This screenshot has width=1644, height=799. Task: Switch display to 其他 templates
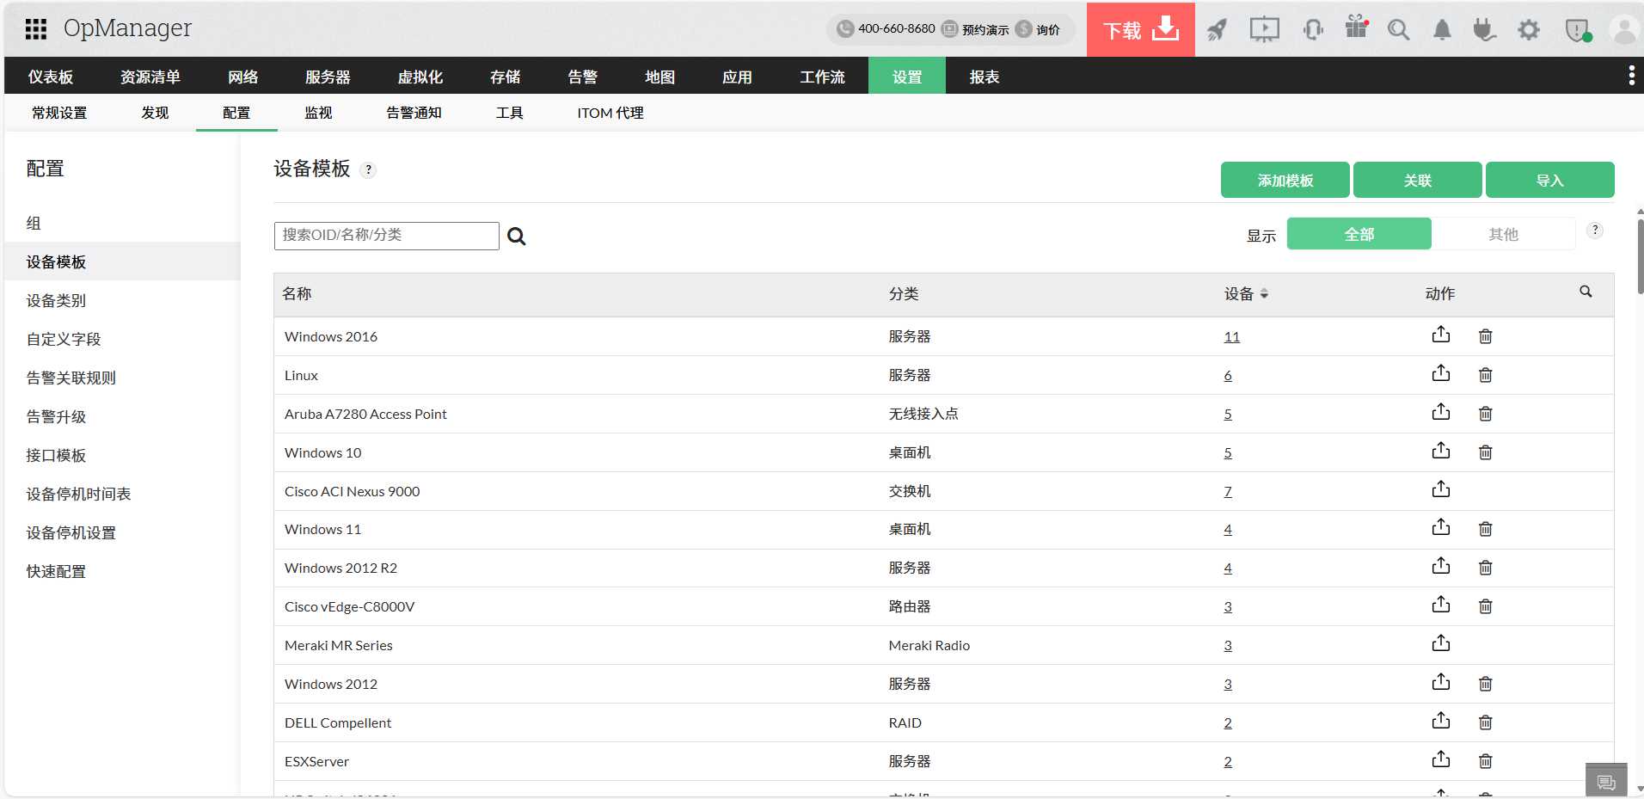click(x=1505, y=233)
